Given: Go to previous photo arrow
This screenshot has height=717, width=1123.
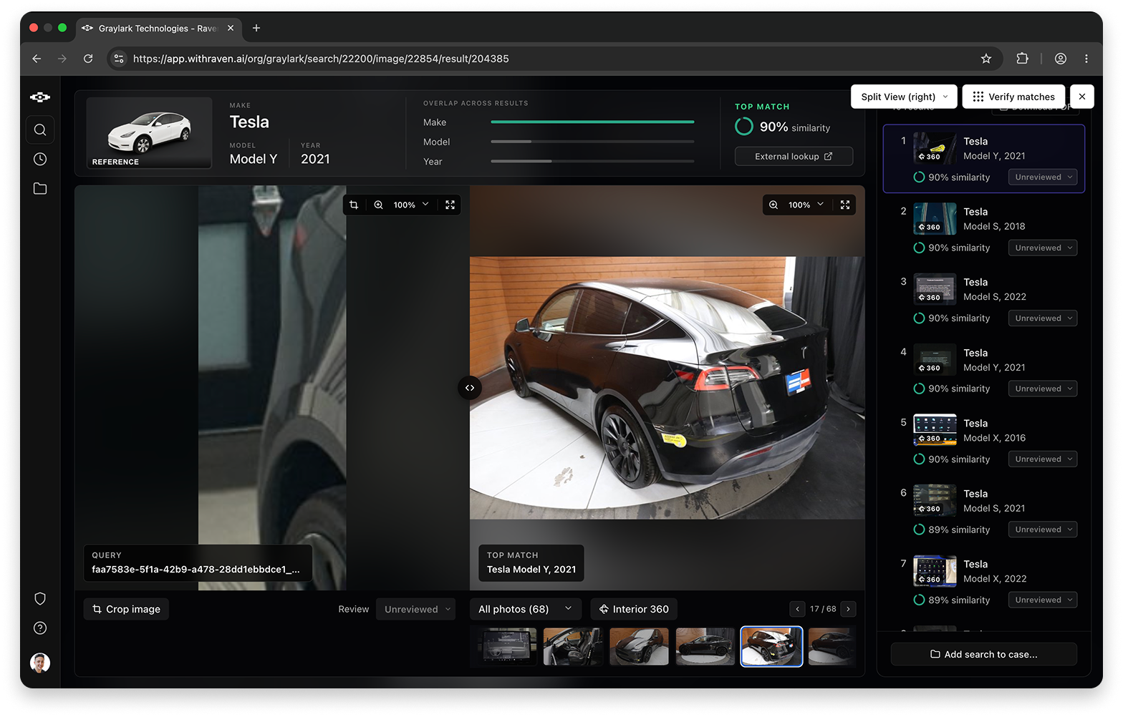Looking at the screenshot, I should tap(797, 609).
